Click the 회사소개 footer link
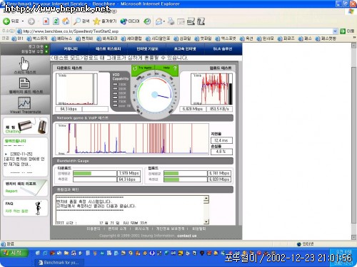This screenshot has width=357, height=267. (x=141, y=229)
